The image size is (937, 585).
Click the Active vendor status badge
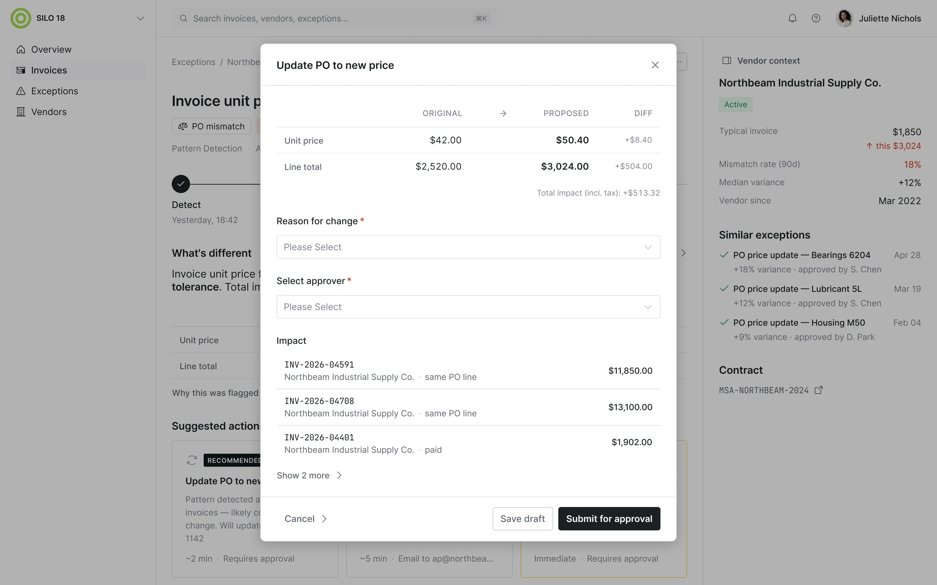tap(736, 105)
